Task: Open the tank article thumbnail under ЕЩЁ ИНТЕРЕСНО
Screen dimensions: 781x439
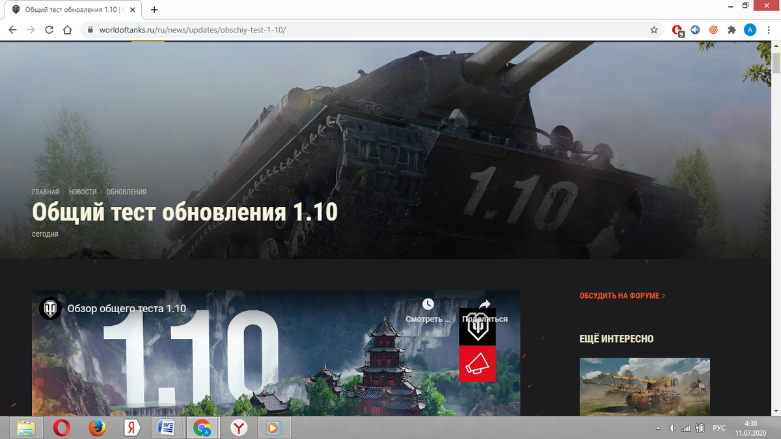Action: (644, 387)
